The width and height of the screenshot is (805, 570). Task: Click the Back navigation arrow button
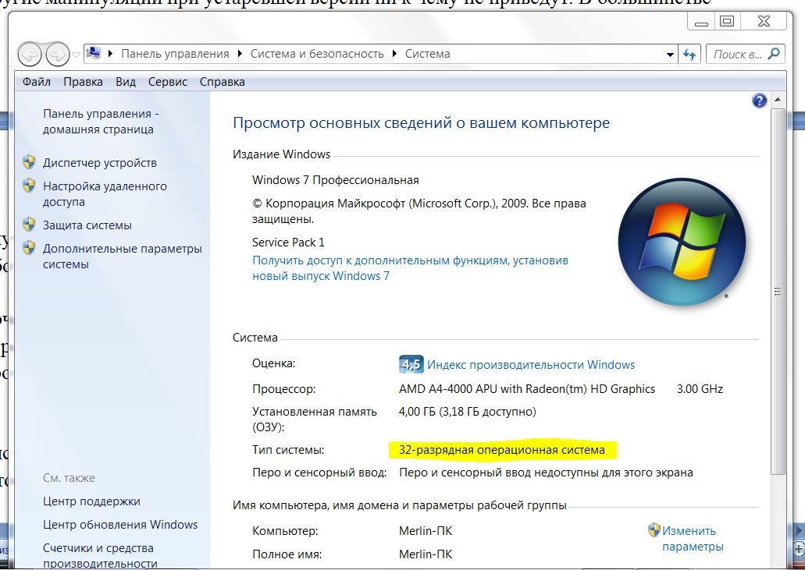pyautogui.click(x=30, y=55)
